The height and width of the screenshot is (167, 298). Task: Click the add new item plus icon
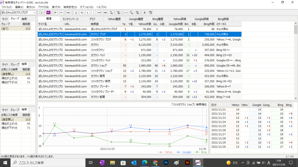click(41, 13)
